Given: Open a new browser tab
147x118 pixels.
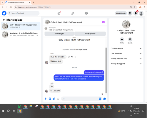Looking at the screenshot, I should [x=34, y=2].
